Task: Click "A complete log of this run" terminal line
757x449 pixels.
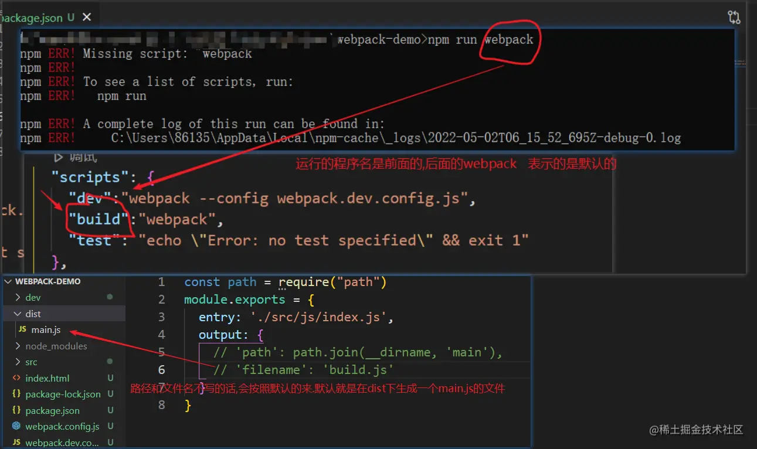Action: coord(233,124)
